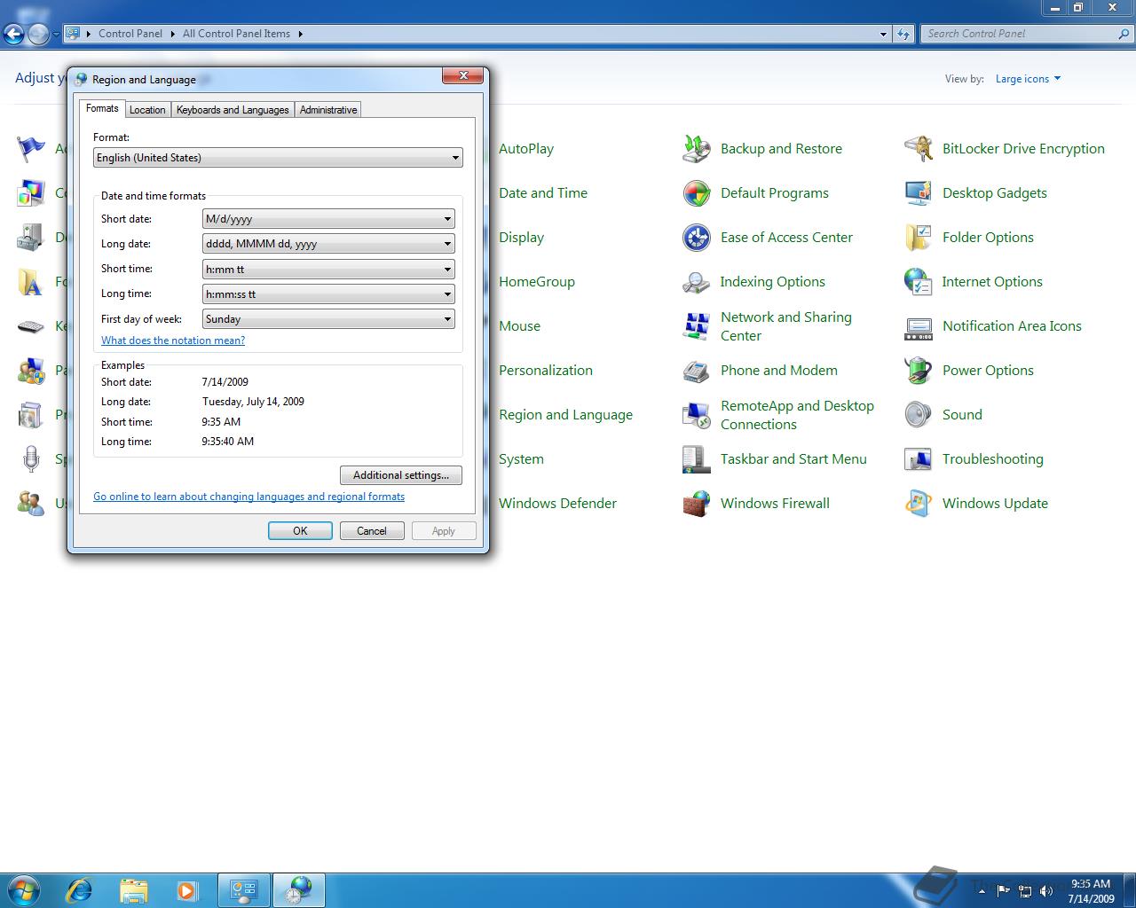Show hidden icons in system tray
The height and width of the screenshot is (908, 1136).
pyautogui.click(x=982, y=891)
